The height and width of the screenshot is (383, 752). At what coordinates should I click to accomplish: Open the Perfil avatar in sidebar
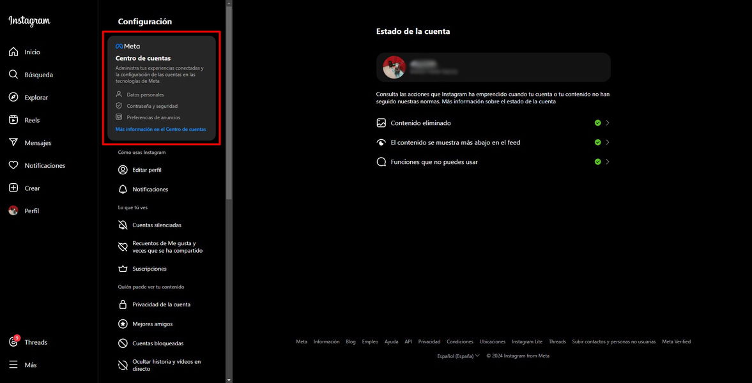(x=13, y=211)
